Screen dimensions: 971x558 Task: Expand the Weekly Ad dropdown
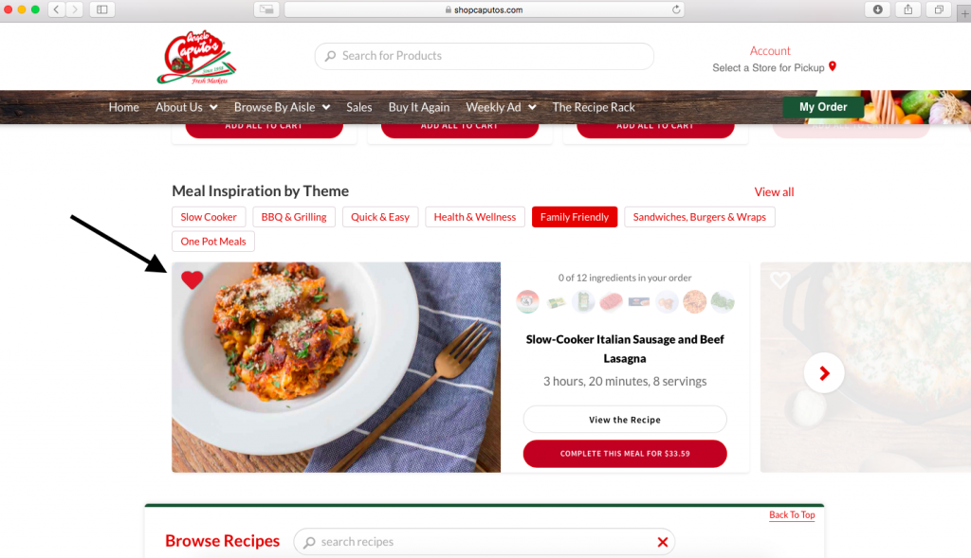pos(501,107)
